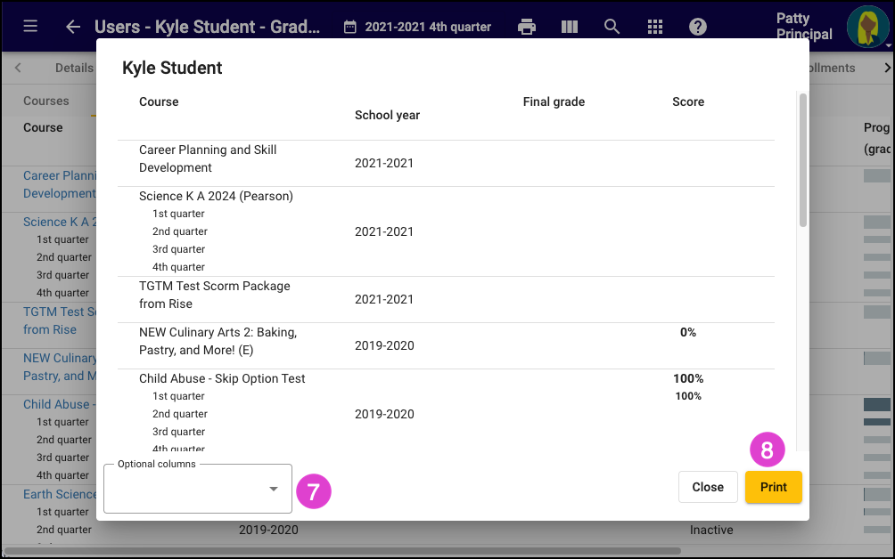Open Science K A course link in background

60,222
